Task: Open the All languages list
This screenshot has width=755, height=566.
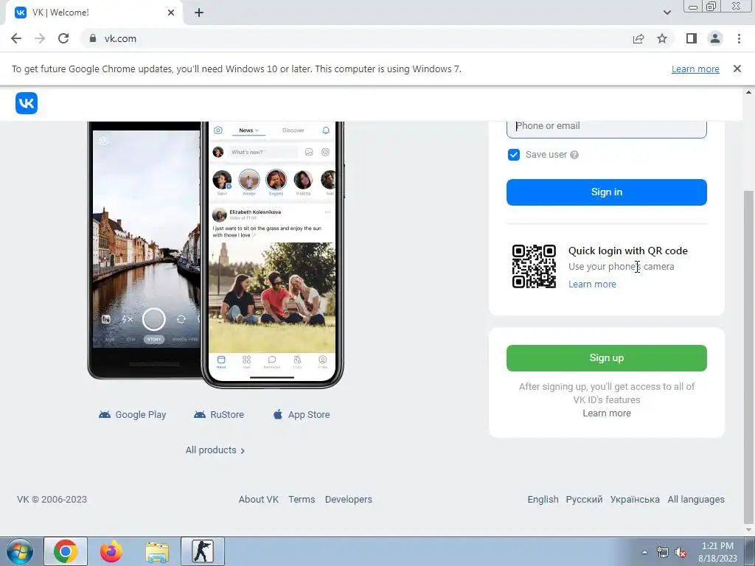Action: (696, 500)
